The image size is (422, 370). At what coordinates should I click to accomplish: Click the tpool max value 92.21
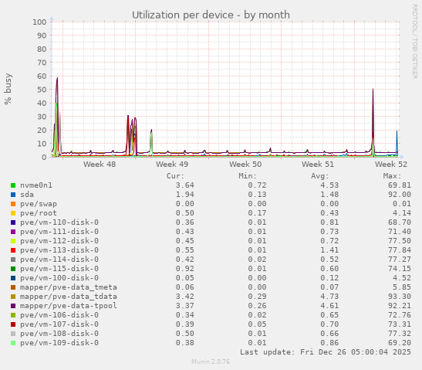(x=400, y=306)
